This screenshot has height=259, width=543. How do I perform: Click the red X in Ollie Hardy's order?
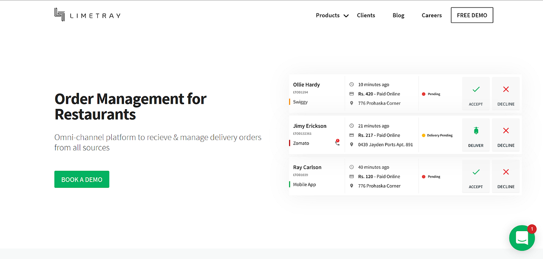pyautogui.click(x=506, y=89)
